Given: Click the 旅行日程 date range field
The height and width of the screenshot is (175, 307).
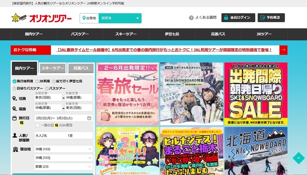Looking at the screenshot, I should tap(63, 118).
